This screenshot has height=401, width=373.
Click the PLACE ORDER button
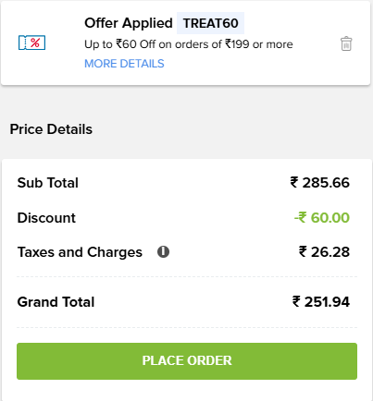(x=187, y=361)
